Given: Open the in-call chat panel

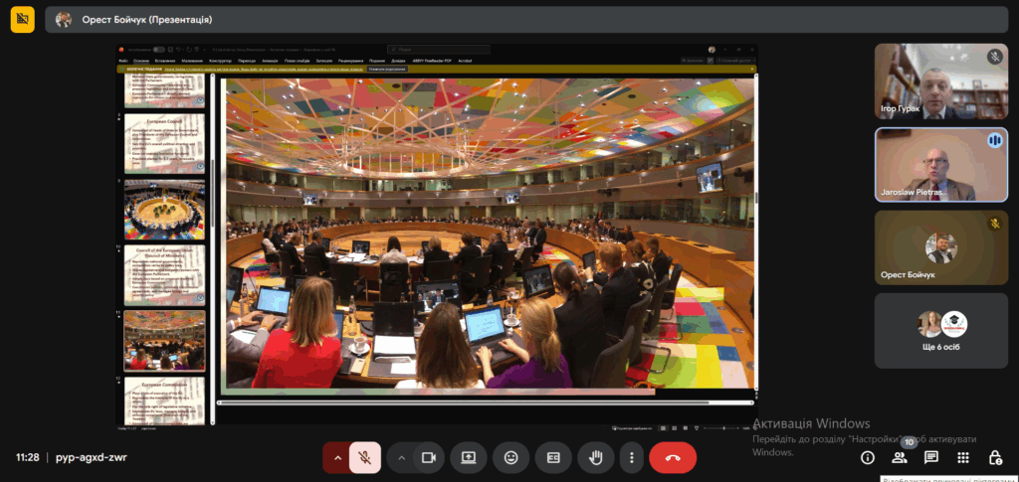Looking at the screenshot, I should 931,457.
